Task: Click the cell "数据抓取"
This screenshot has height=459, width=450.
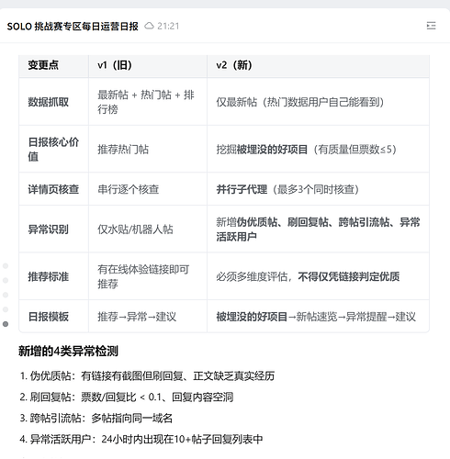Action: click(x=53, y=102)
